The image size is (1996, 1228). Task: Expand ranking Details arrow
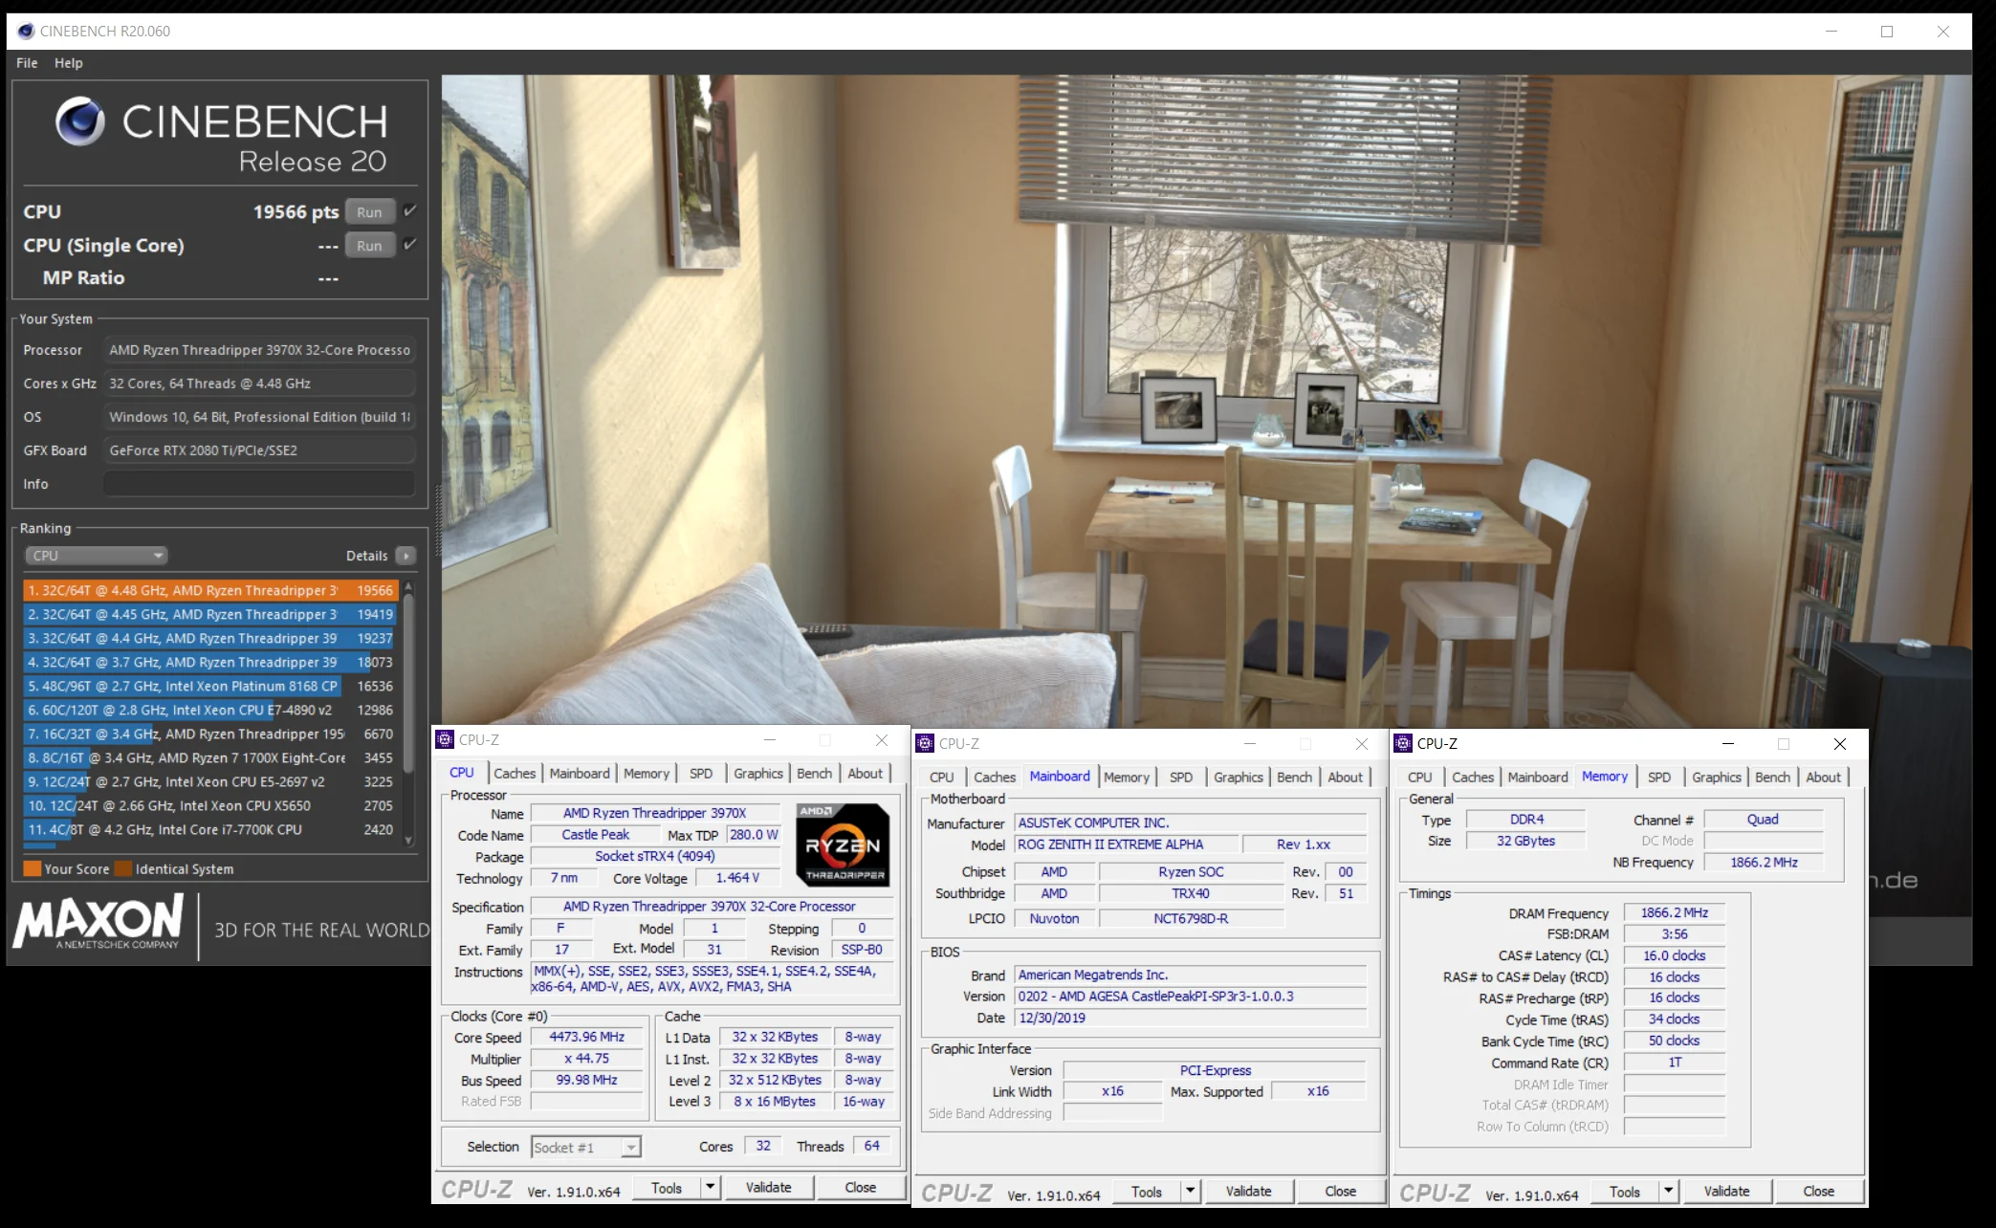[x=406, y=556]
